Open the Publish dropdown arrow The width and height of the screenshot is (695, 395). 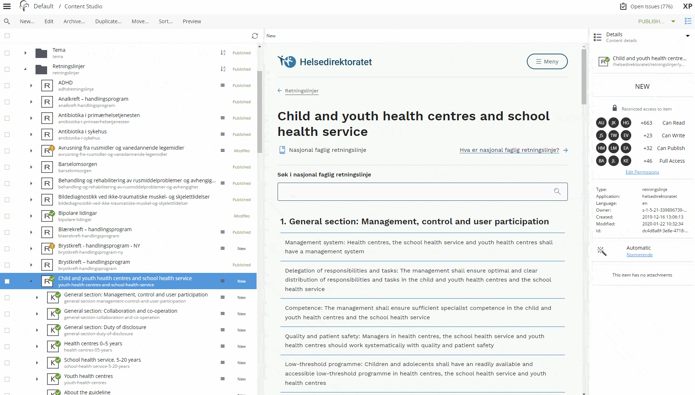pyautogui.click(x=673, y=21)
